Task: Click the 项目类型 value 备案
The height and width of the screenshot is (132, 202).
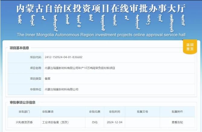Action: (x=47, y=79)
